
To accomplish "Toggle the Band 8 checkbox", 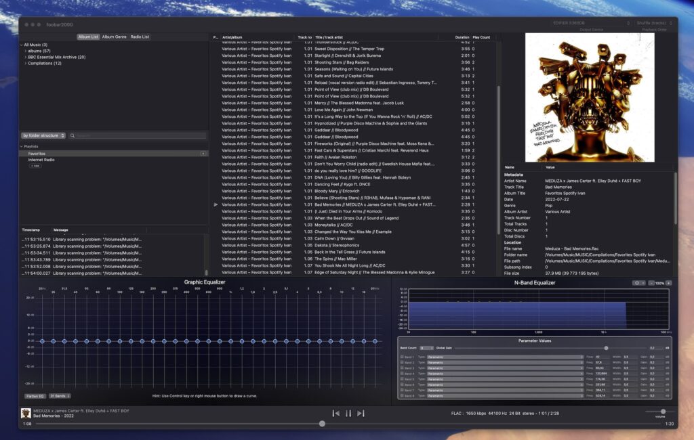I will (x=402, y=395).
